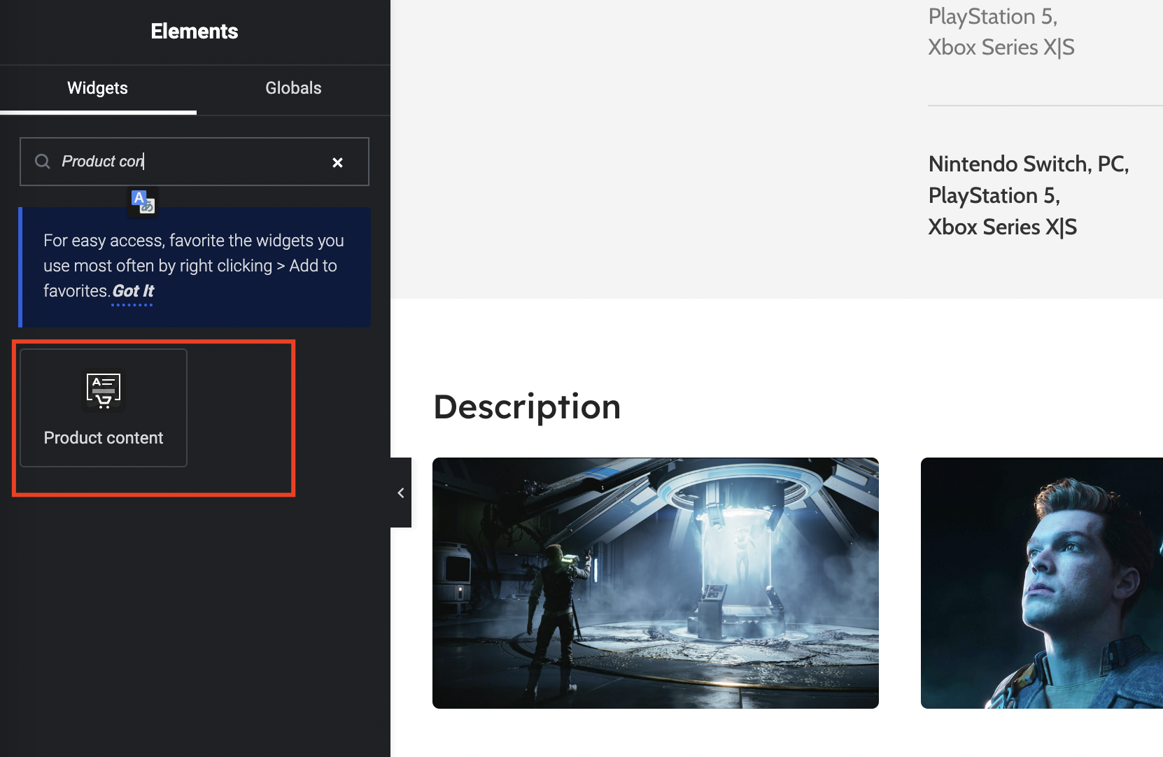Click the Description heading
This screenshot has width=1163, height=757.
pos(528,406)
